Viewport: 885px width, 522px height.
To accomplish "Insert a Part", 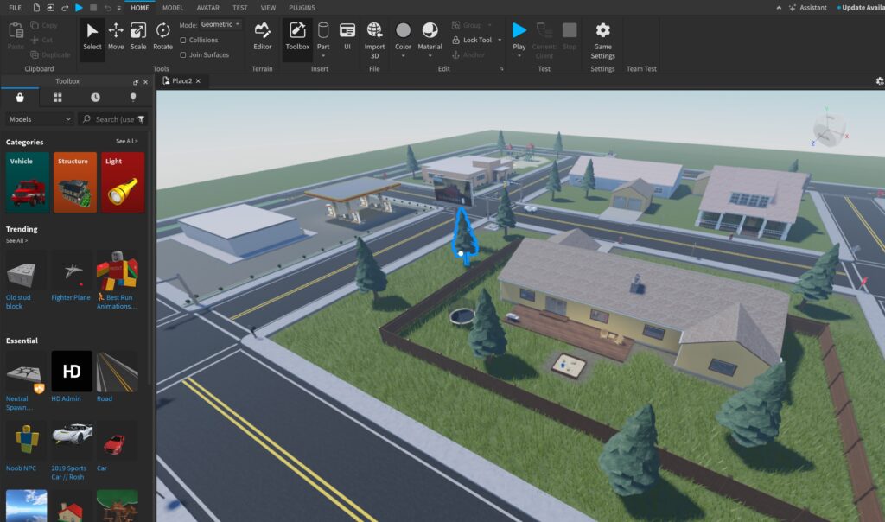I will (323, 36).
